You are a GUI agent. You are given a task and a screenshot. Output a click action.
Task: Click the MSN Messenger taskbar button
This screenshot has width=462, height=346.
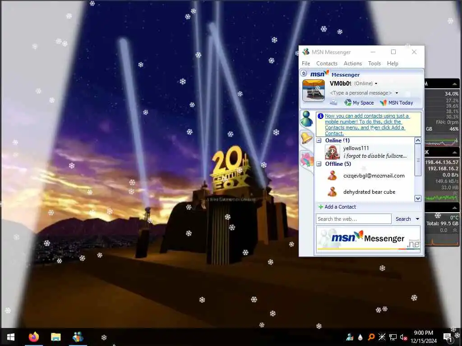coord(78,337)
